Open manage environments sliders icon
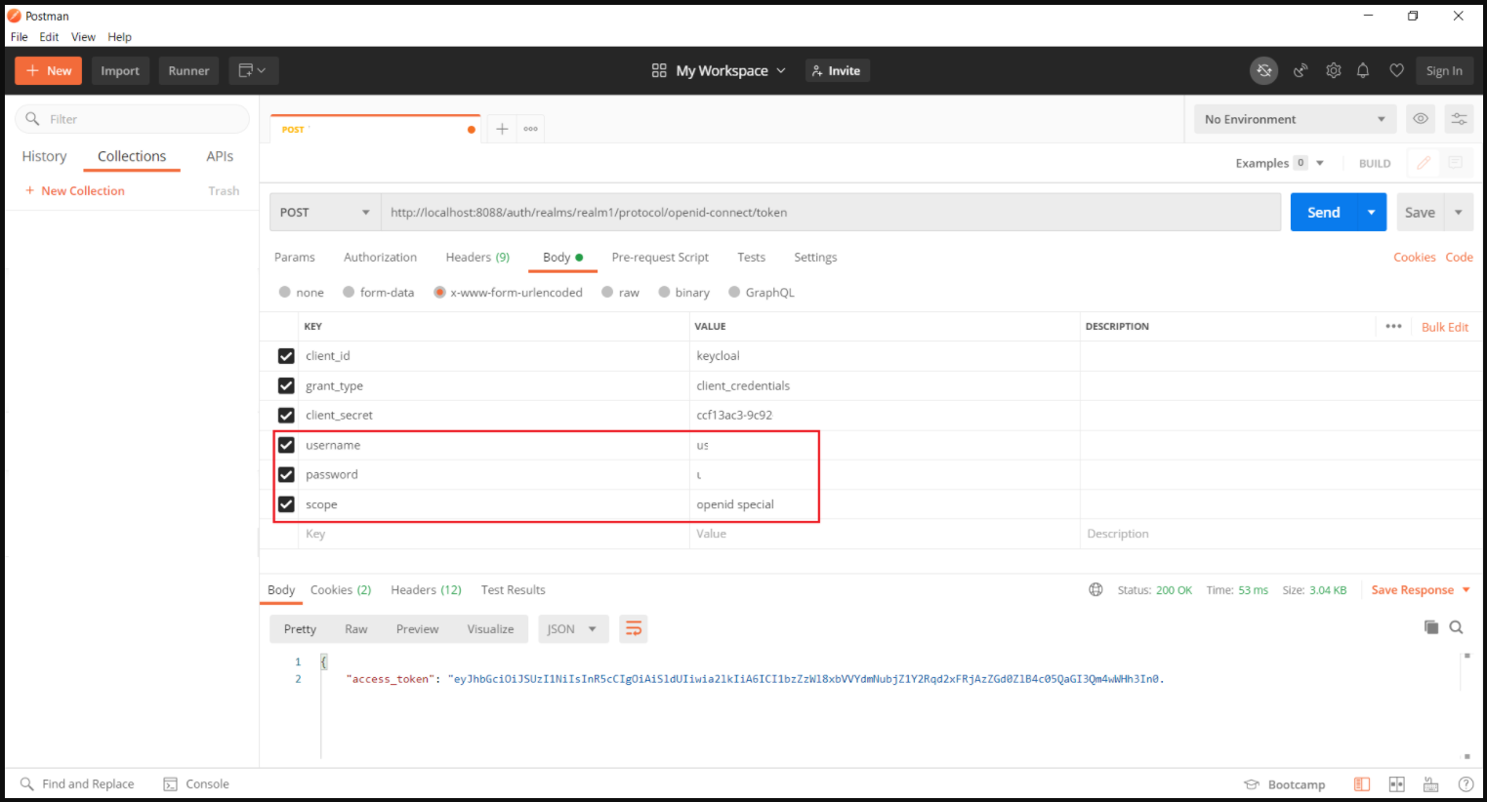Viewport: 1487px width, 802px height. (x=1459, y=119)
